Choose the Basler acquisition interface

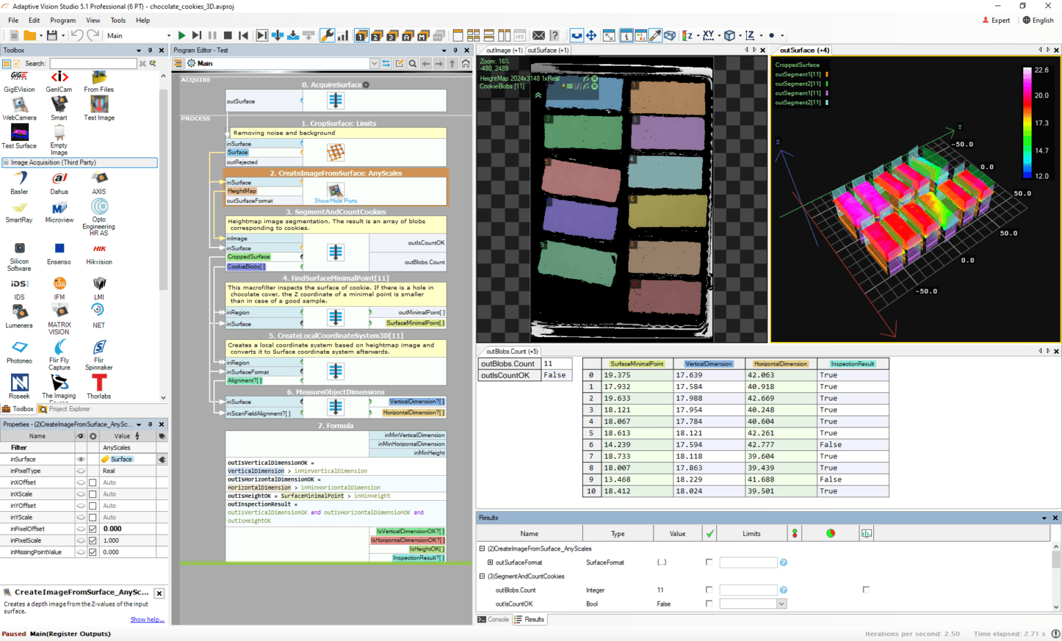(x=19, y=182)
